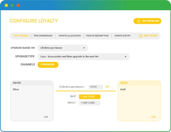Click the yellow window control dot
171x132 pixels.
click(6, 5)
